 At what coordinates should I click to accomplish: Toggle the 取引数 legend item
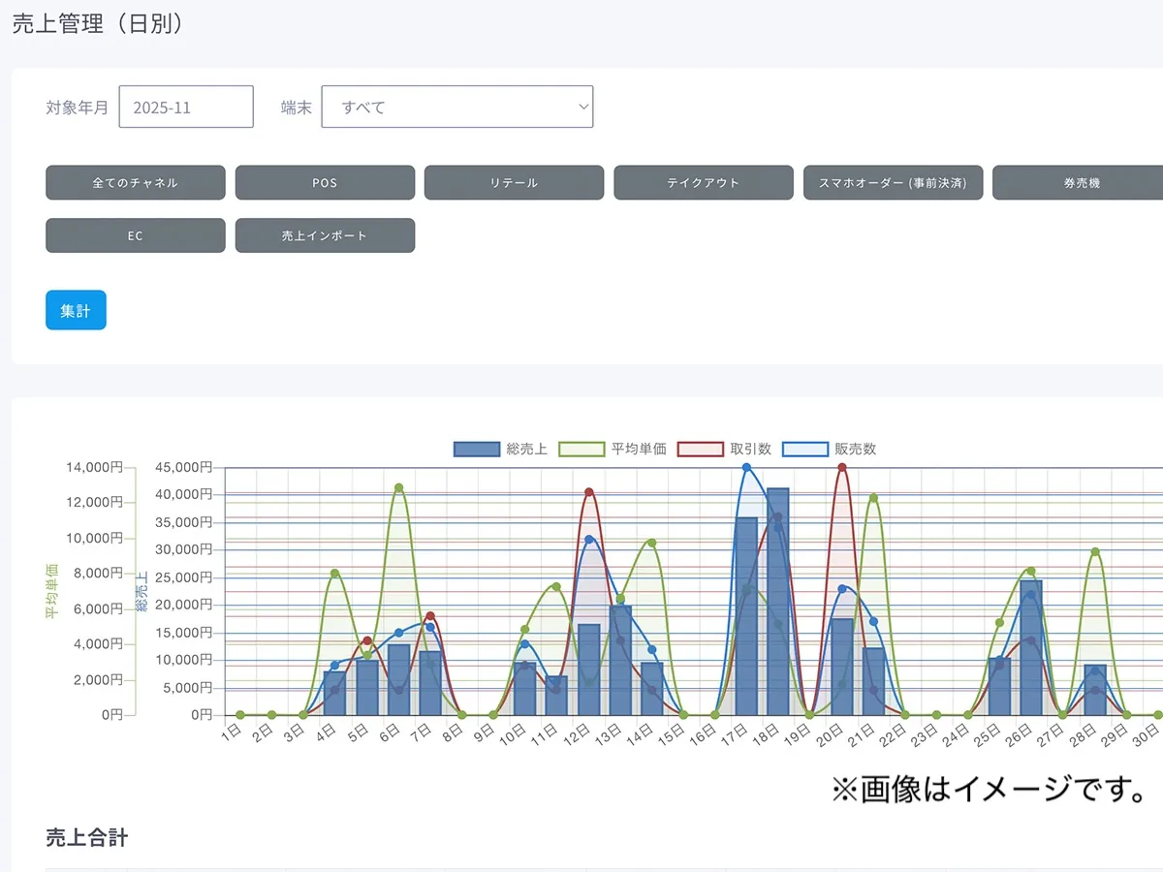point(701,450)
